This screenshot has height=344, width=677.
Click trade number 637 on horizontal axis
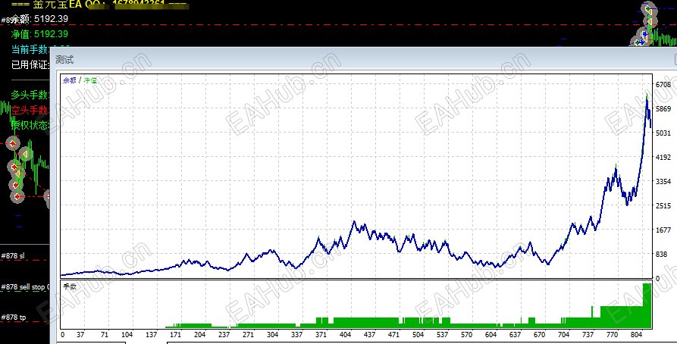[x=515, y=334]
